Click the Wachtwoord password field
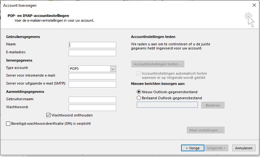Viewport: 260px width, 157px height. (x=92, y=108)
